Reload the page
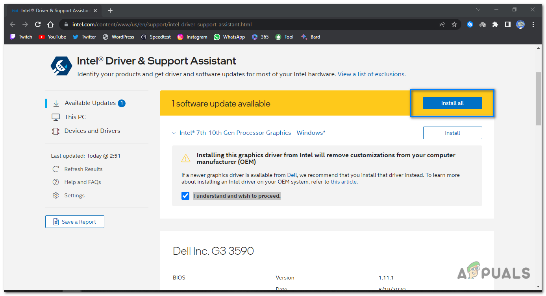This screenshot has width=546, height=296. (38, 24)
